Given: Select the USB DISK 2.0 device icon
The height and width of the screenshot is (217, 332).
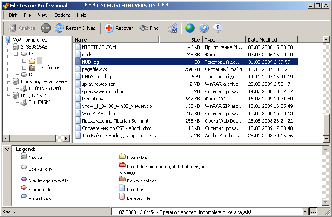Looking at the screenshot, I should tap(16, 95).
